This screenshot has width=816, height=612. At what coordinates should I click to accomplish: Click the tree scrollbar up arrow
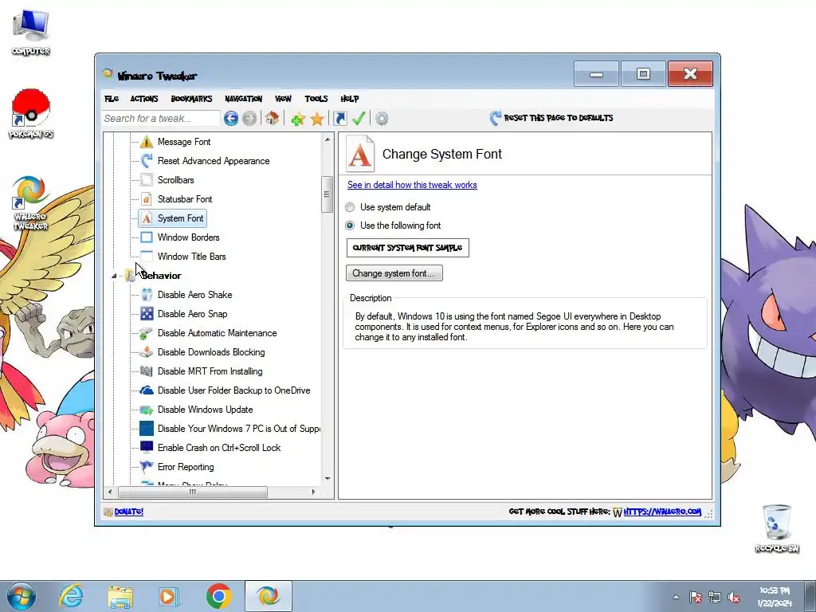point(328,139)
